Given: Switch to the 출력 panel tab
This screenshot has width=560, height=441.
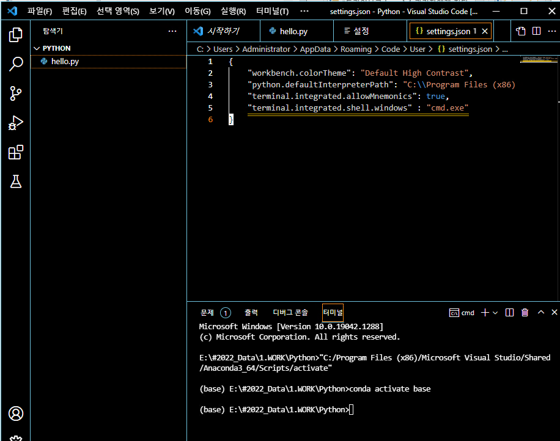Looking at the screenshot, I should point(251,313).
